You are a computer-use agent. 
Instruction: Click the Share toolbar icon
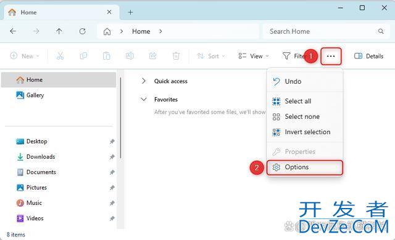coord(153,56)
